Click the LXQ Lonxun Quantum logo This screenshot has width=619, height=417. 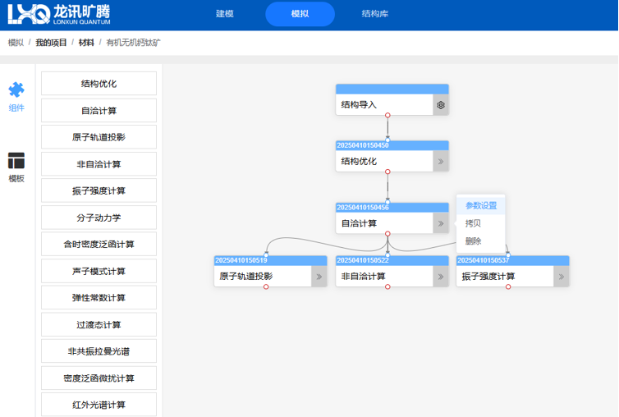(59, 14)
